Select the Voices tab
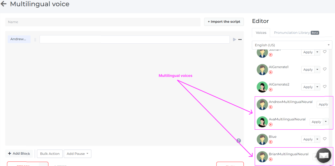 coord(261,33)
